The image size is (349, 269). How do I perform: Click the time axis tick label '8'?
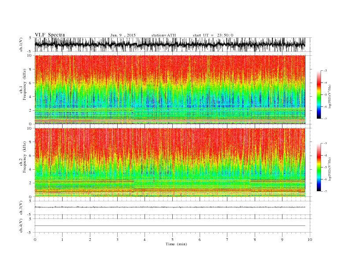click(255, 240)
